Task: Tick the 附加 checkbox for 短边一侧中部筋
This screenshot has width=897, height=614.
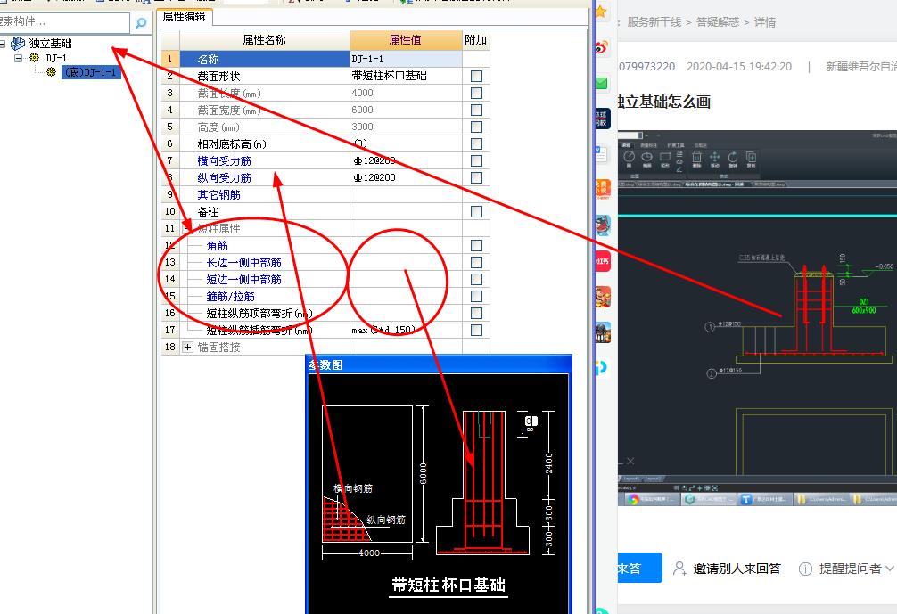Action: click(x=476, y=280)
